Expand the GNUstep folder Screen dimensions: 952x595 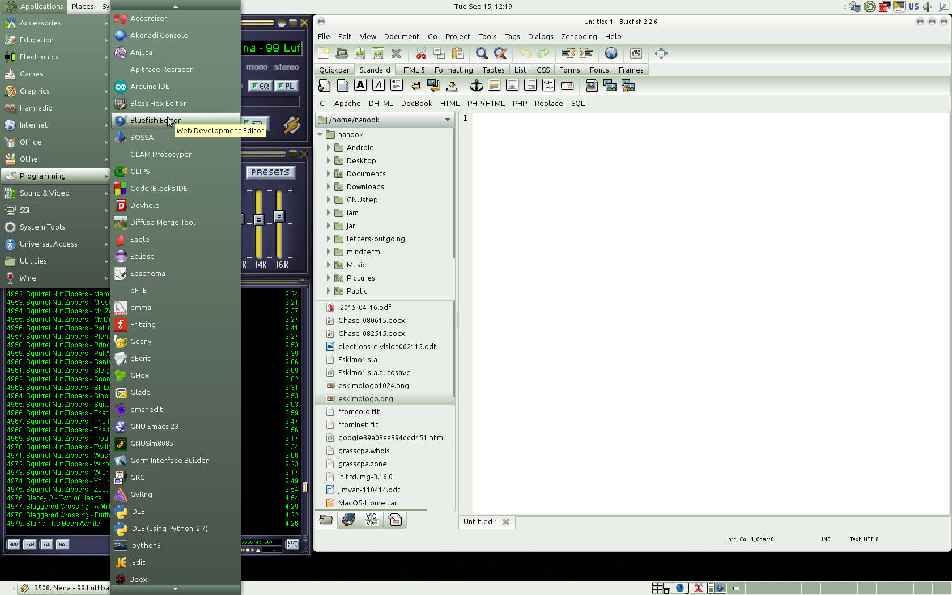click(328, 199)
